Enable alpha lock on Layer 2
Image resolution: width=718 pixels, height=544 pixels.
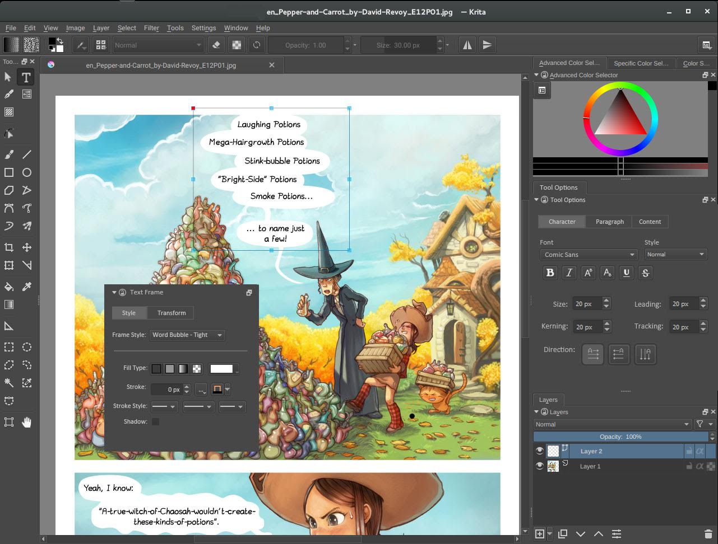coord(700,450)
